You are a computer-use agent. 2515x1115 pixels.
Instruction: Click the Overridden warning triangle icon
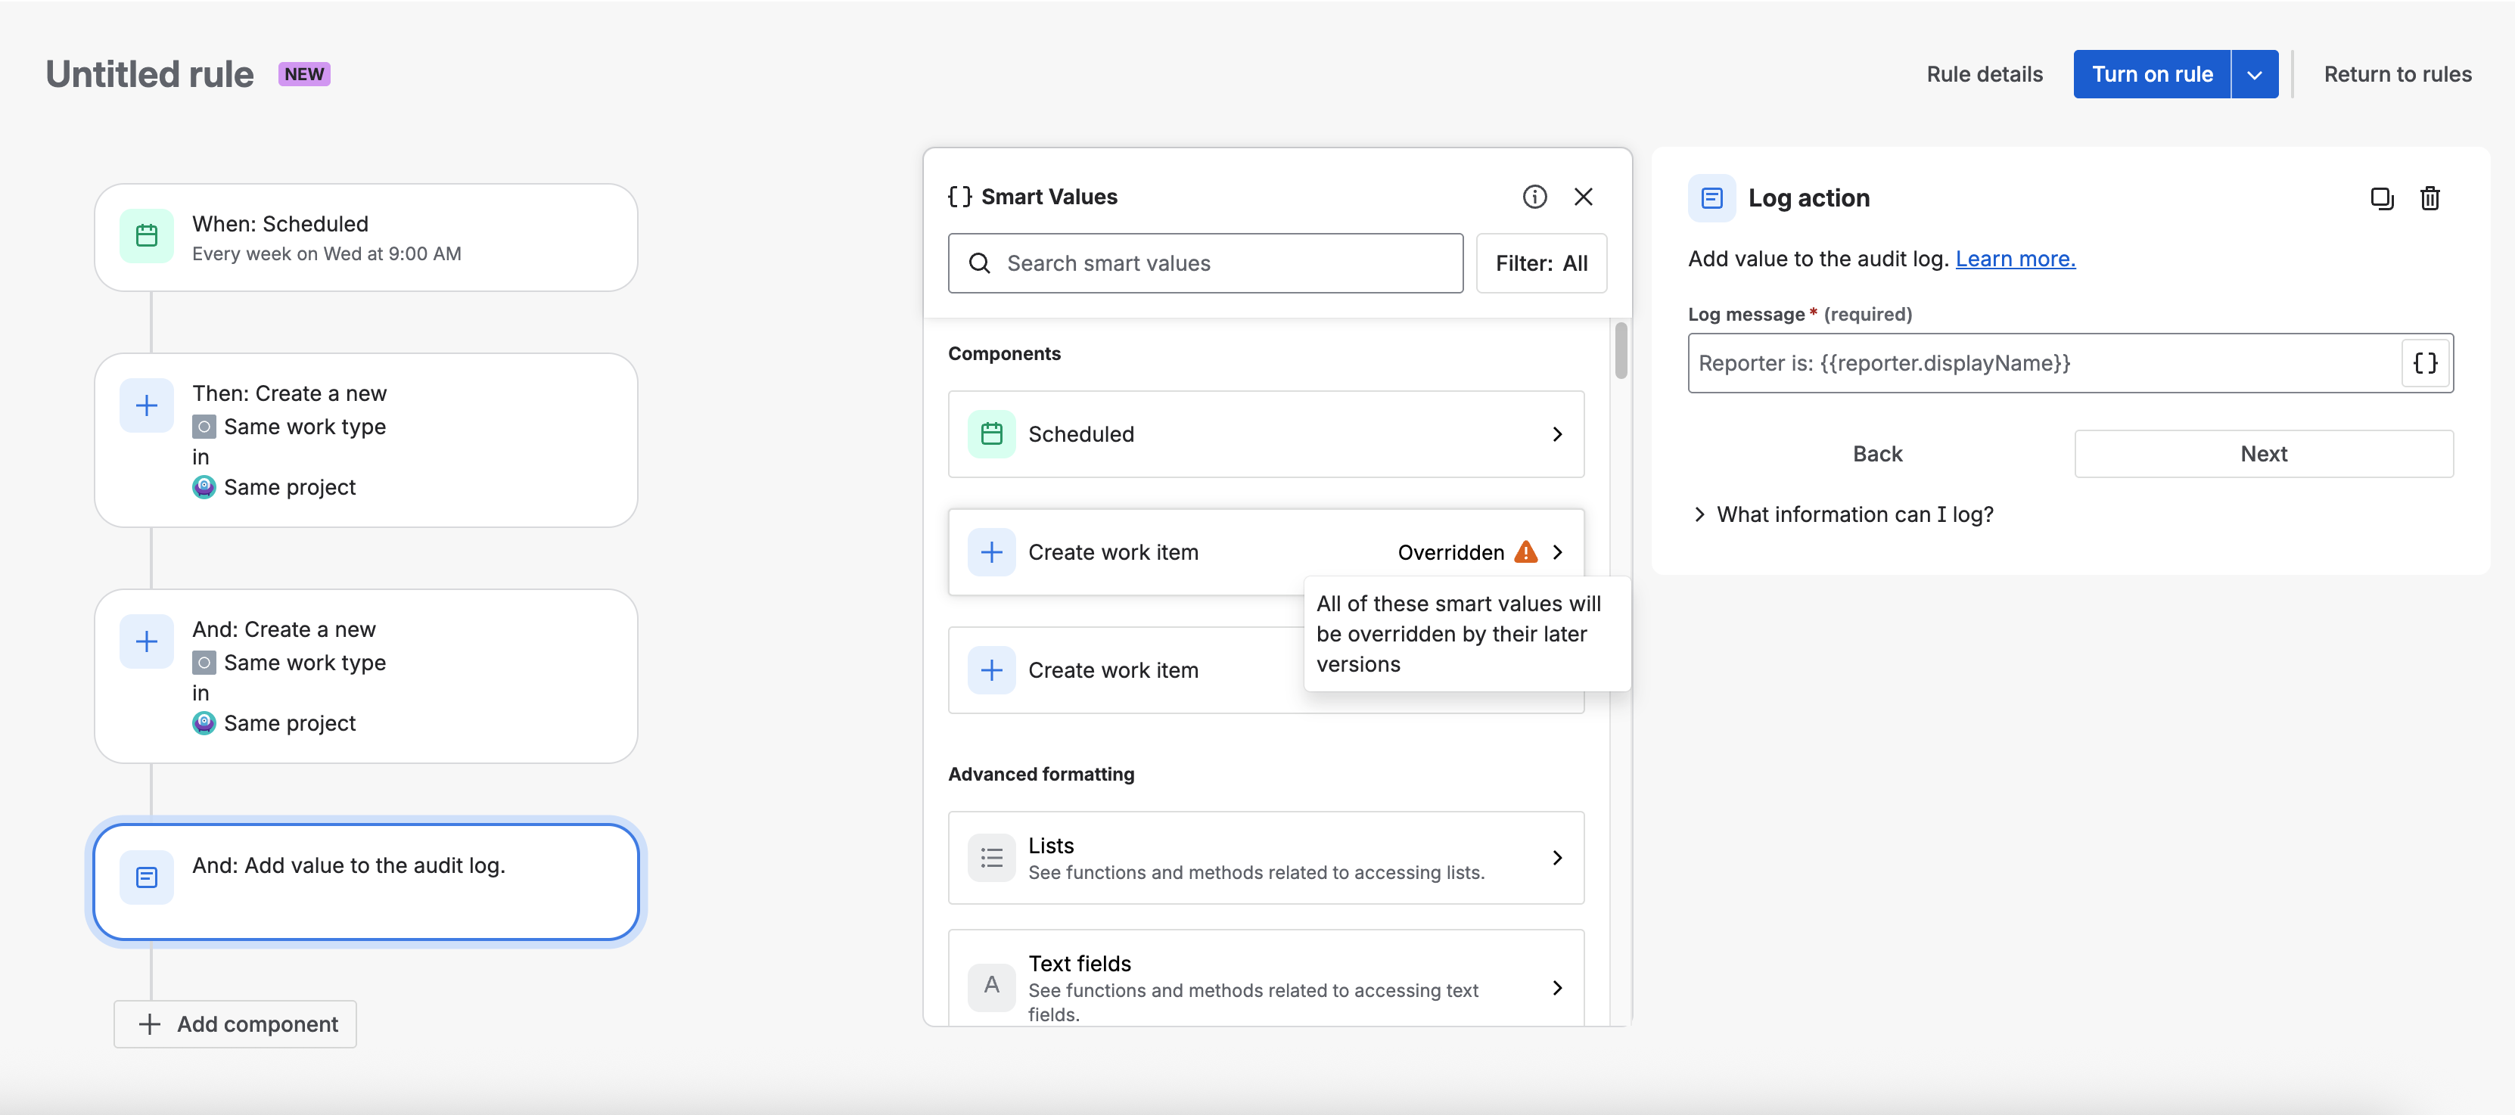[x=1525, y=553]
